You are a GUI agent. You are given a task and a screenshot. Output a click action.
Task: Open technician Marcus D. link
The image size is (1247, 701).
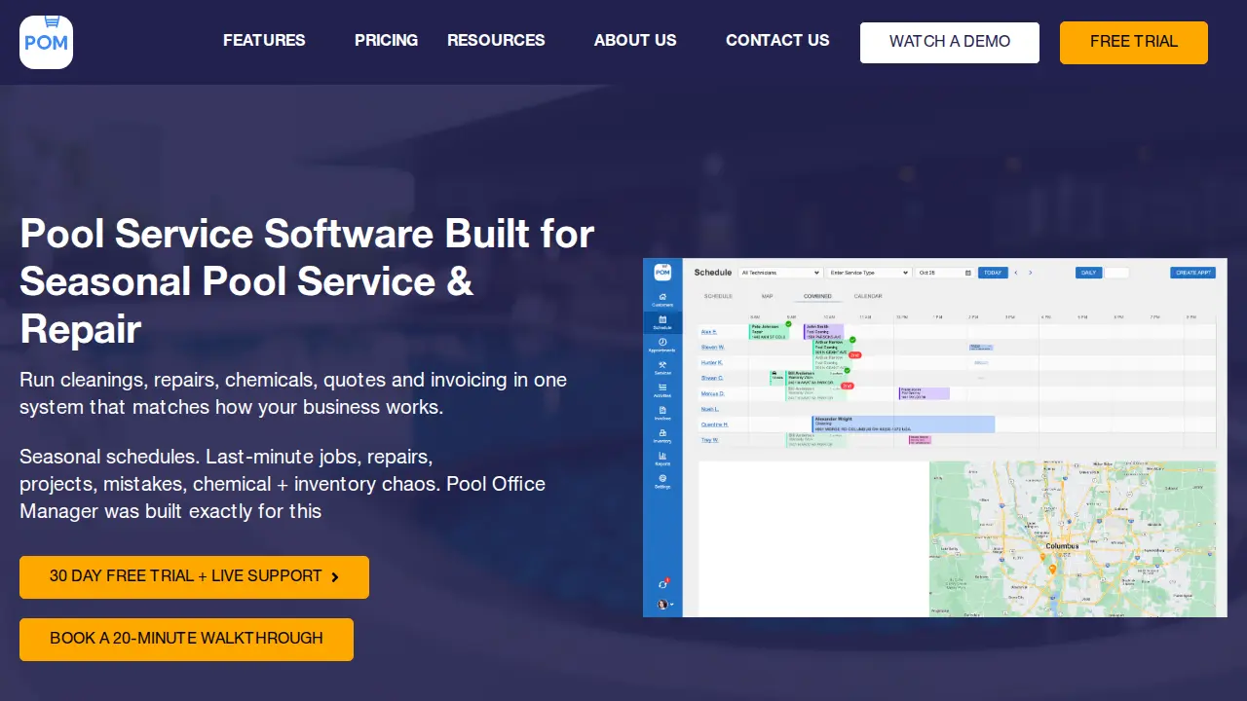pyautogui.click(x=712, y=393)
